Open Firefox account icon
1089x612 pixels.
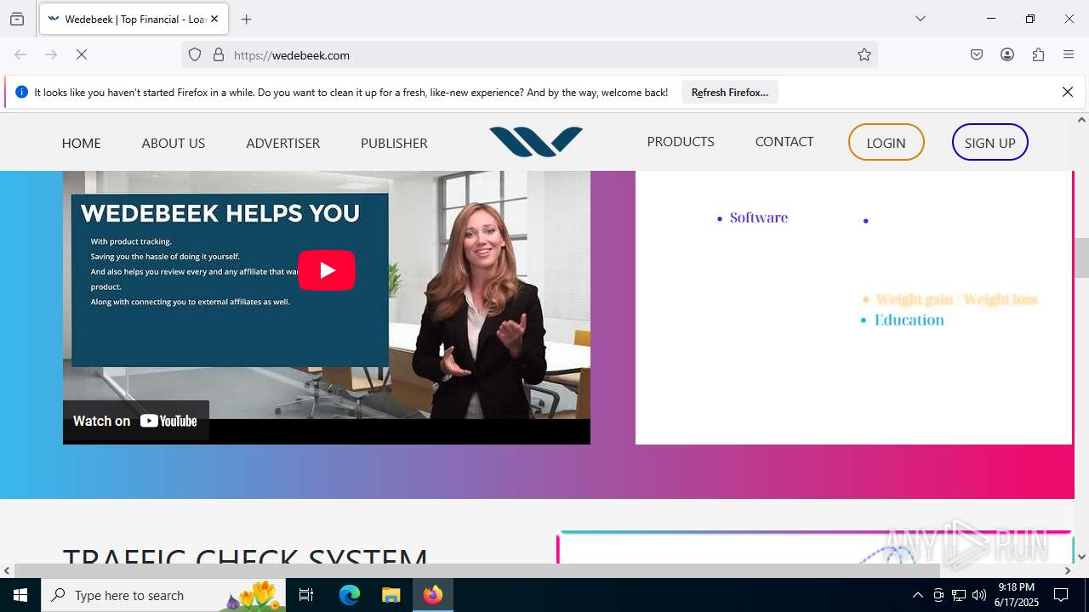(x=1007, y=54)
